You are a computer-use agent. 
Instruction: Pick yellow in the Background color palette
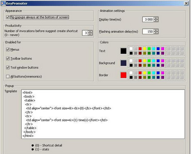click(144, 61)
